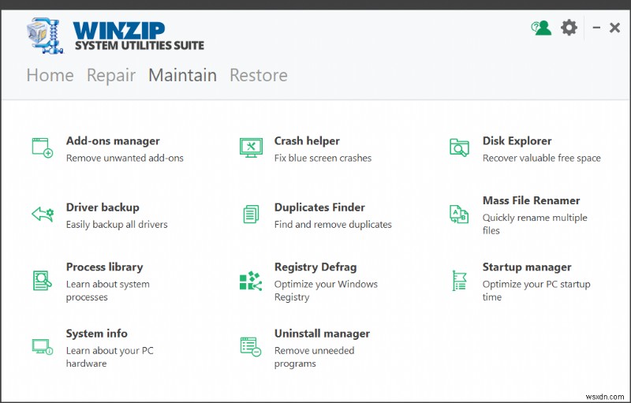Click the Uninstall manager icon
The image size is (631, 403).
[x=250, y=346]
